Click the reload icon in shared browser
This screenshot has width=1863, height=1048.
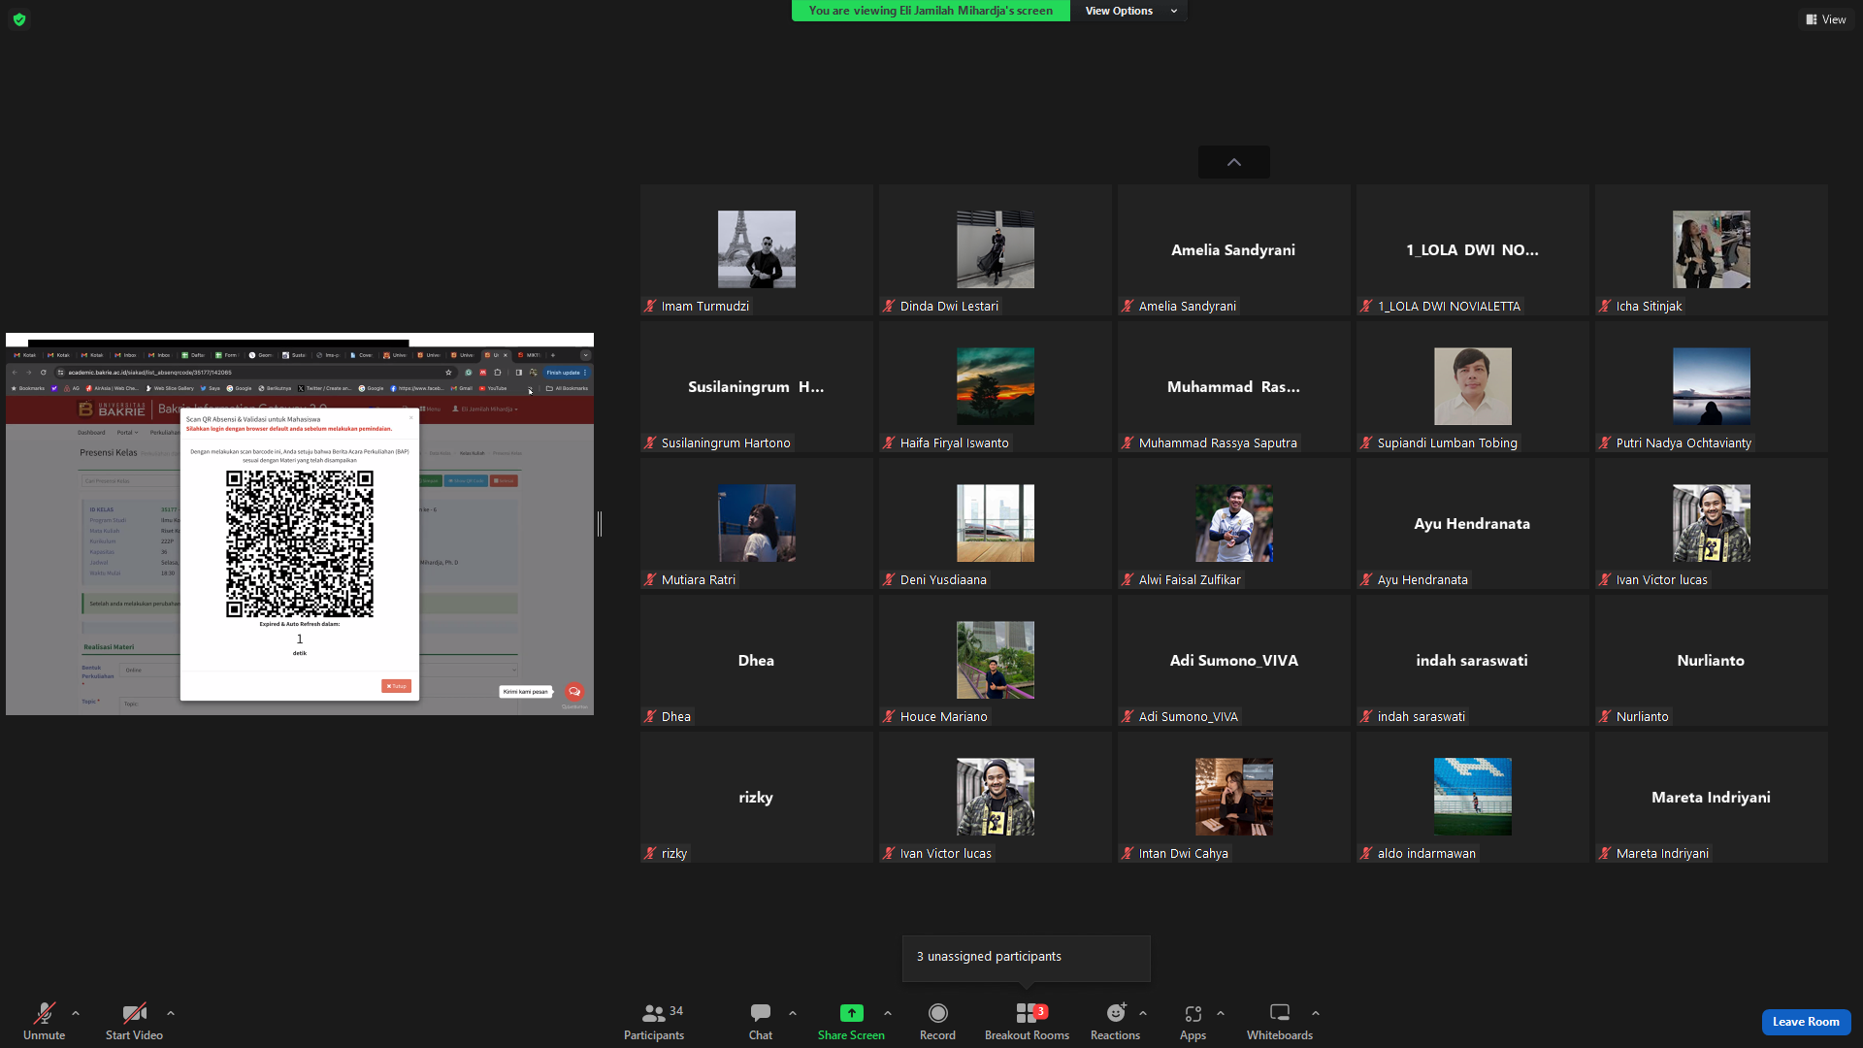pyautogui.click(x=44, y=373)
